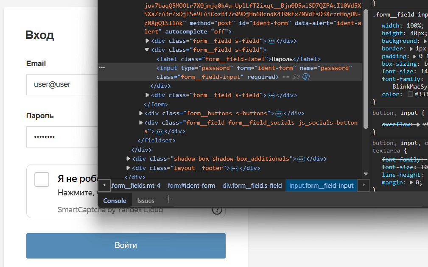The width and height of the screenshot is (428, 267).
Task: Click the label element text Пароль in DOM tree
Action: 282,59
